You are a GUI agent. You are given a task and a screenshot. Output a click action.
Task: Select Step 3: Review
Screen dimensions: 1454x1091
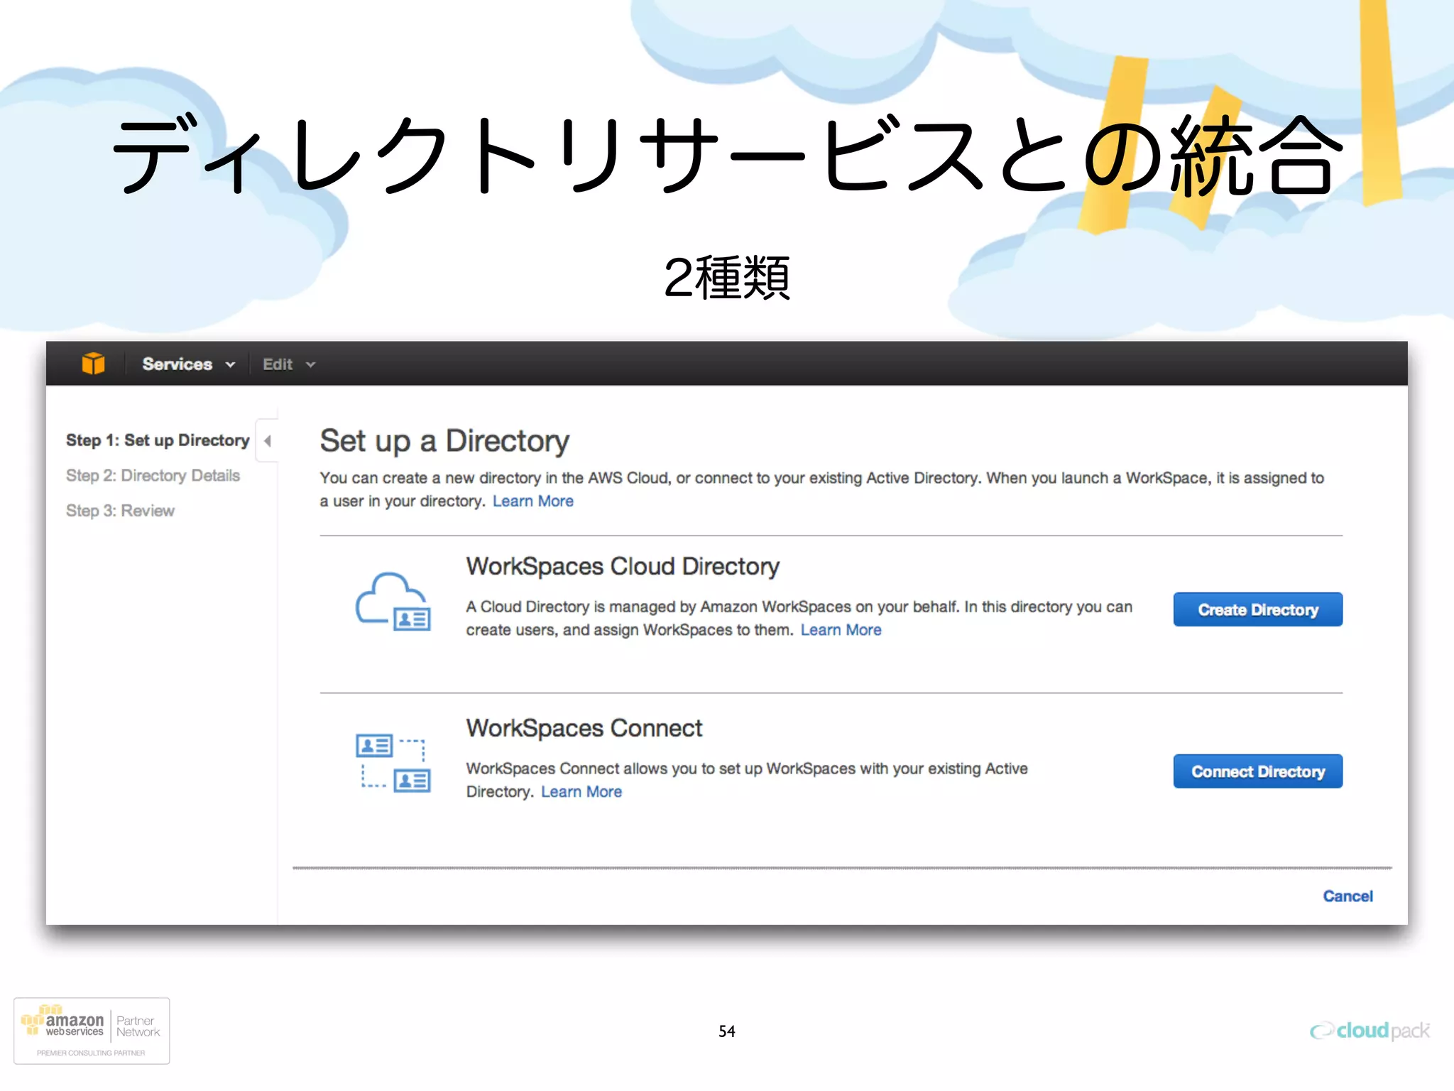tap(120, 511)
